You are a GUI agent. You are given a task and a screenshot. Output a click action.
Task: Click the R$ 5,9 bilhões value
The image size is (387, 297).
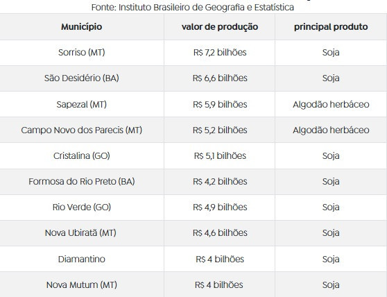pyautogui.click(x=220, y=104)
